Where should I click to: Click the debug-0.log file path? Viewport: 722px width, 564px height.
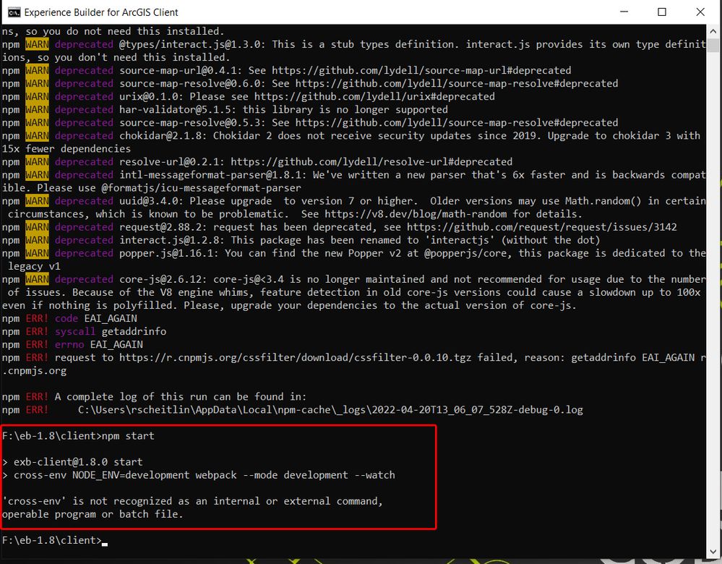click(330, 410)
